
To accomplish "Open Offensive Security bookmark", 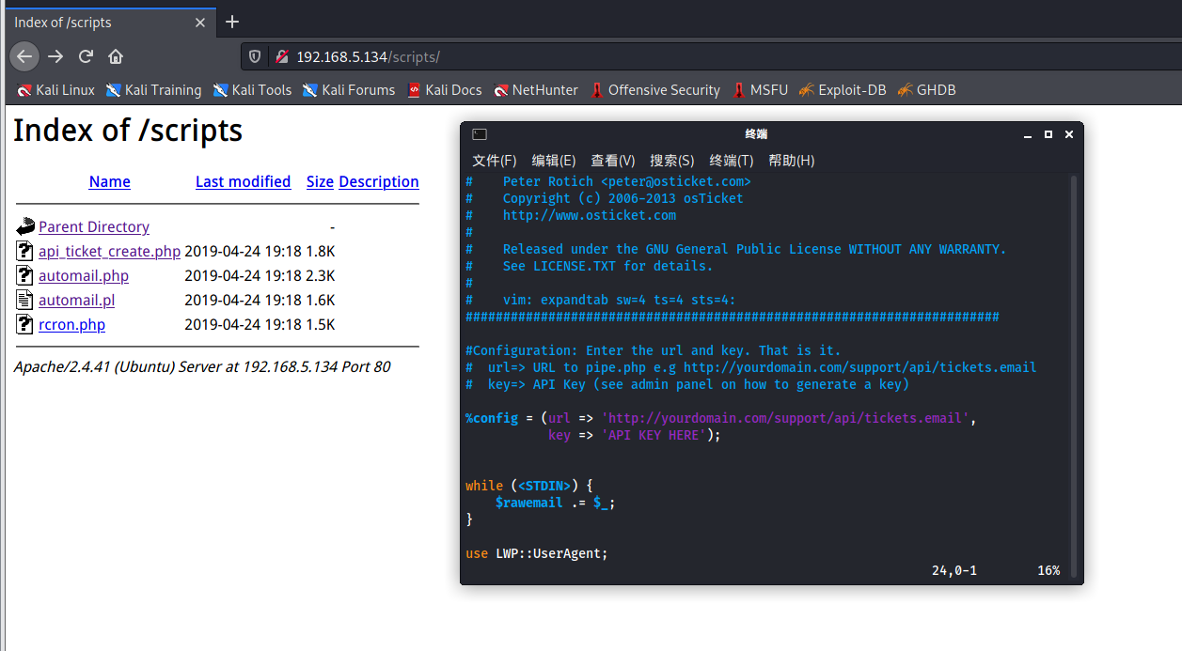I will pyautogui.click(x=654, y=90).
